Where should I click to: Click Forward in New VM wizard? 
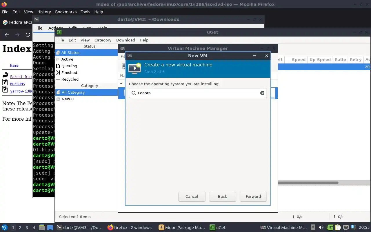(253, 196)
